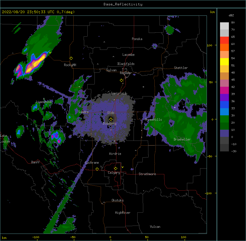Image resolution: width=246 pixels, height=241 pixels.
Task: Click the Limestone label
Action: pyautogui.click(x=44, y=102)
